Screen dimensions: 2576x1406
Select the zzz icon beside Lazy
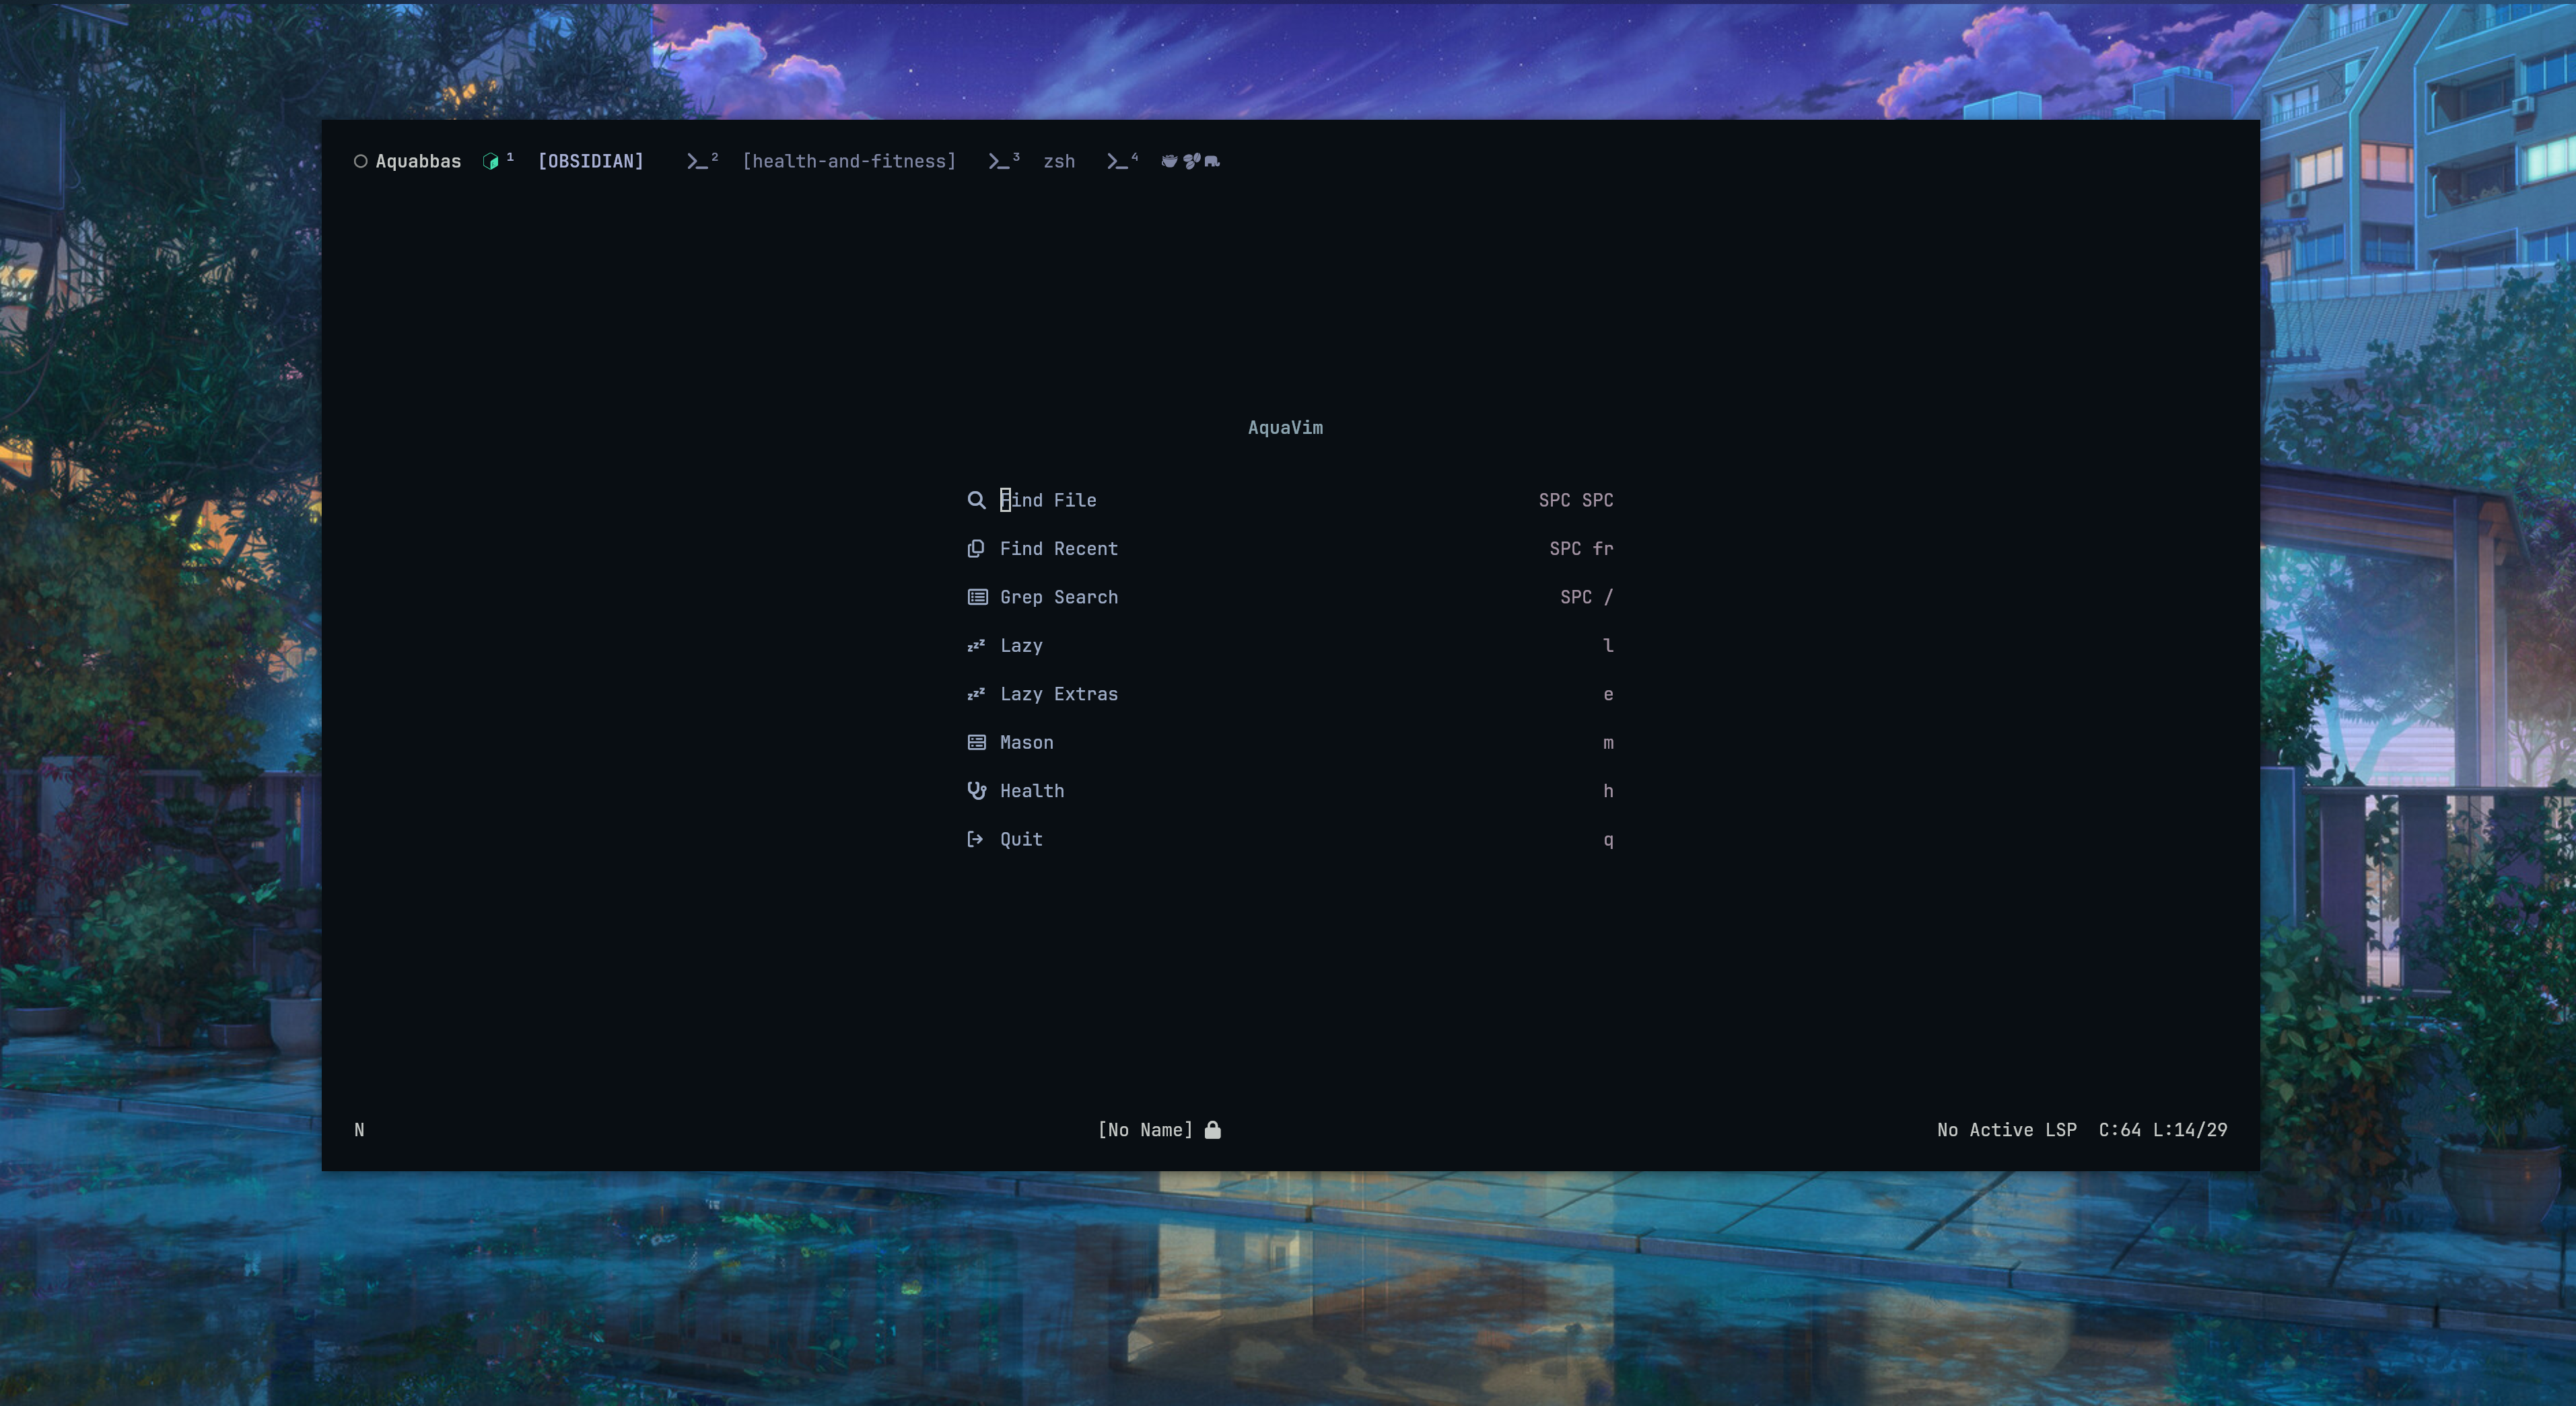pyautogui.click(x=976, y=644)
